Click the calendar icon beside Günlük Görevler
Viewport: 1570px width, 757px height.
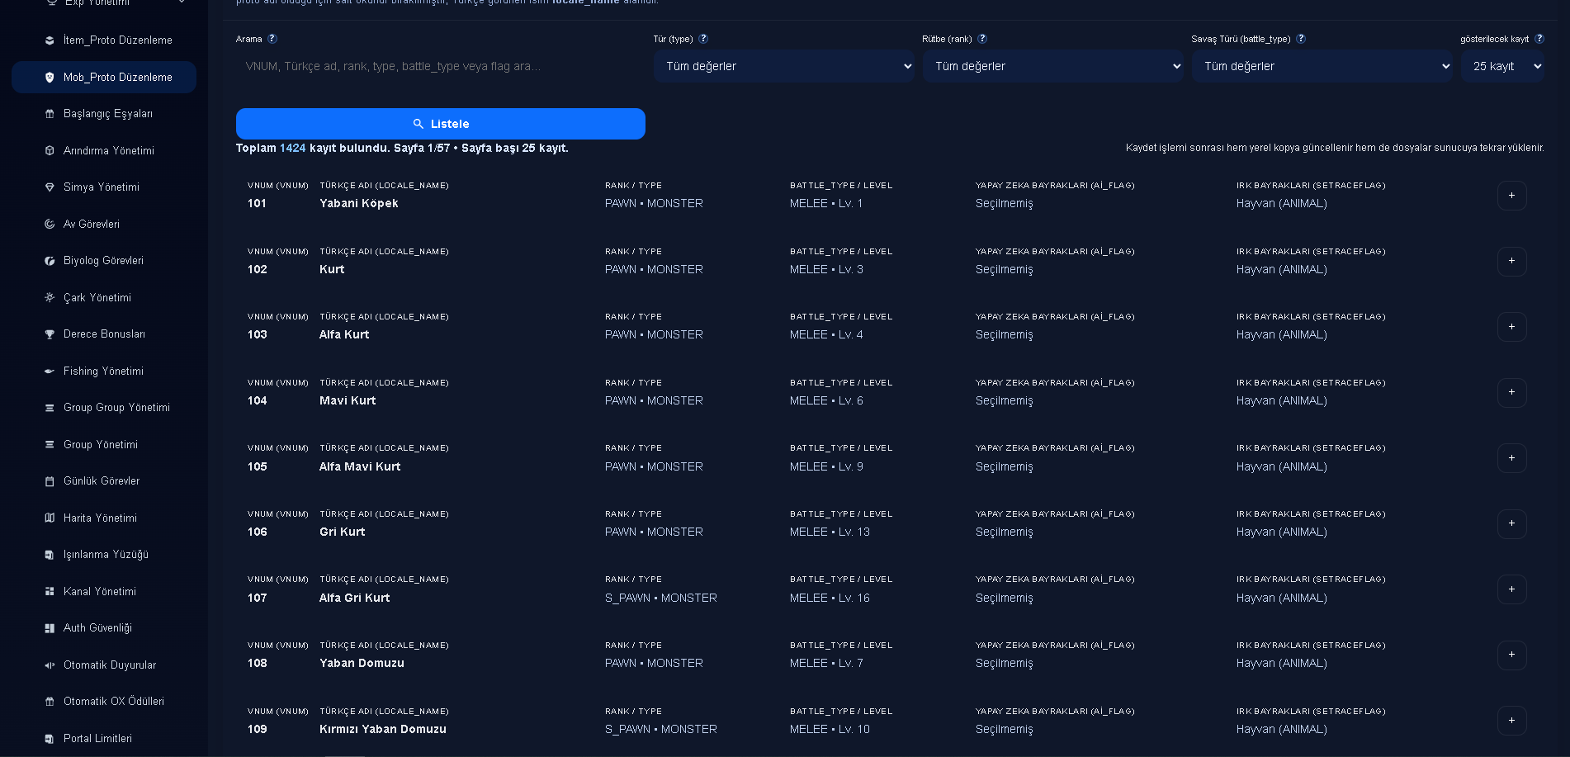coord(50,481)
